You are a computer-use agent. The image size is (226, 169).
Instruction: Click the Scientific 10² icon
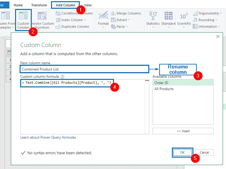[x=184, y=16]
